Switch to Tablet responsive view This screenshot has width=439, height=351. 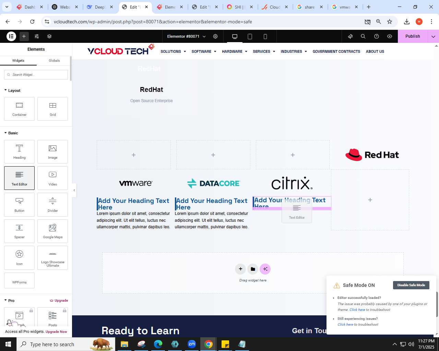pos(250,36)
